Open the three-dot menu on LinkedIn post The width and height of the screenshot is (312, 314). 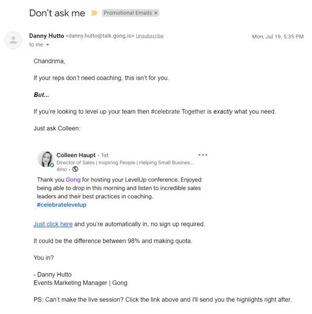click(203, 155)
